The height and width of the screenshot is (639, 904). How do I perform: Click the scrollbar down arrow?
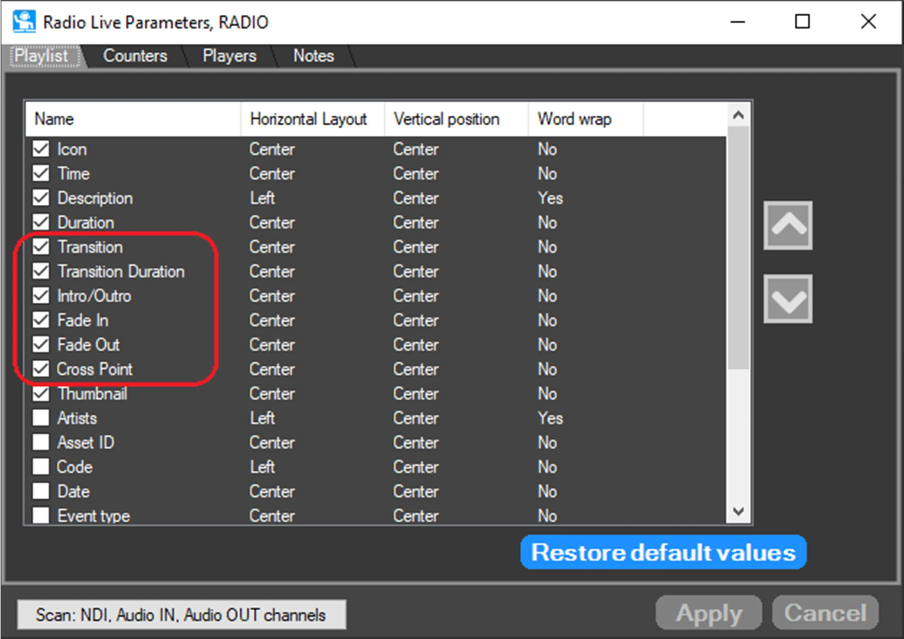tap(738, 511)
